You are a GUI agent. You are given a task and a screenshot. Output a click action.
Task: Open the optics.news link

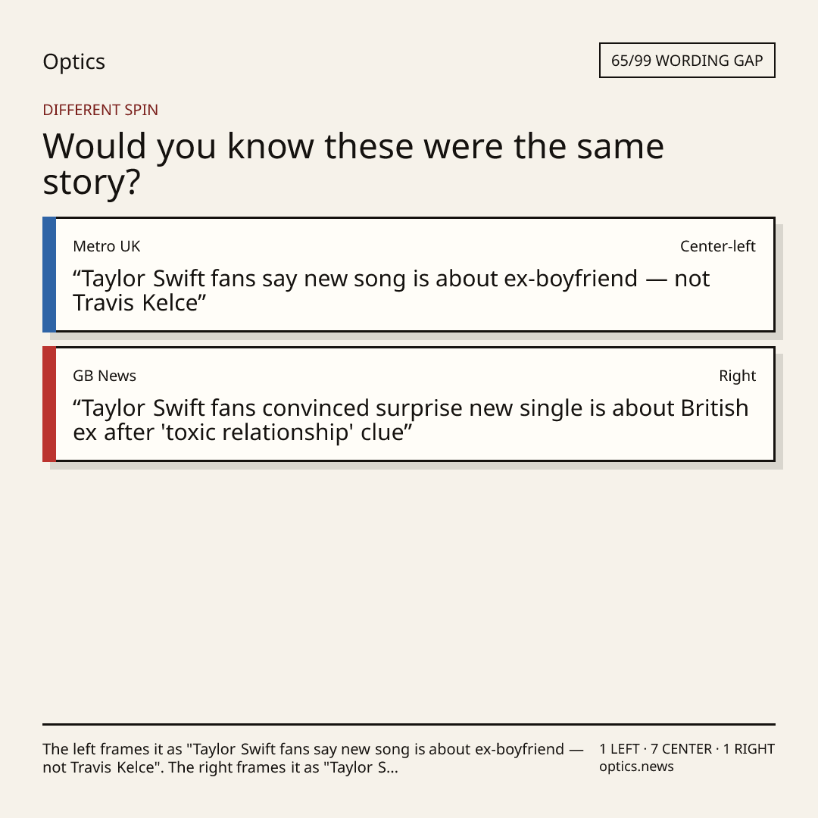pyautogui.click(x=636, y=766)
